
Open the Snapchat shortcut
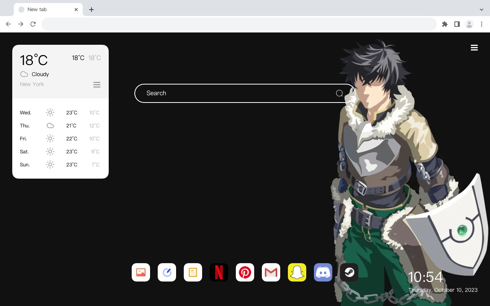(297, 272)
